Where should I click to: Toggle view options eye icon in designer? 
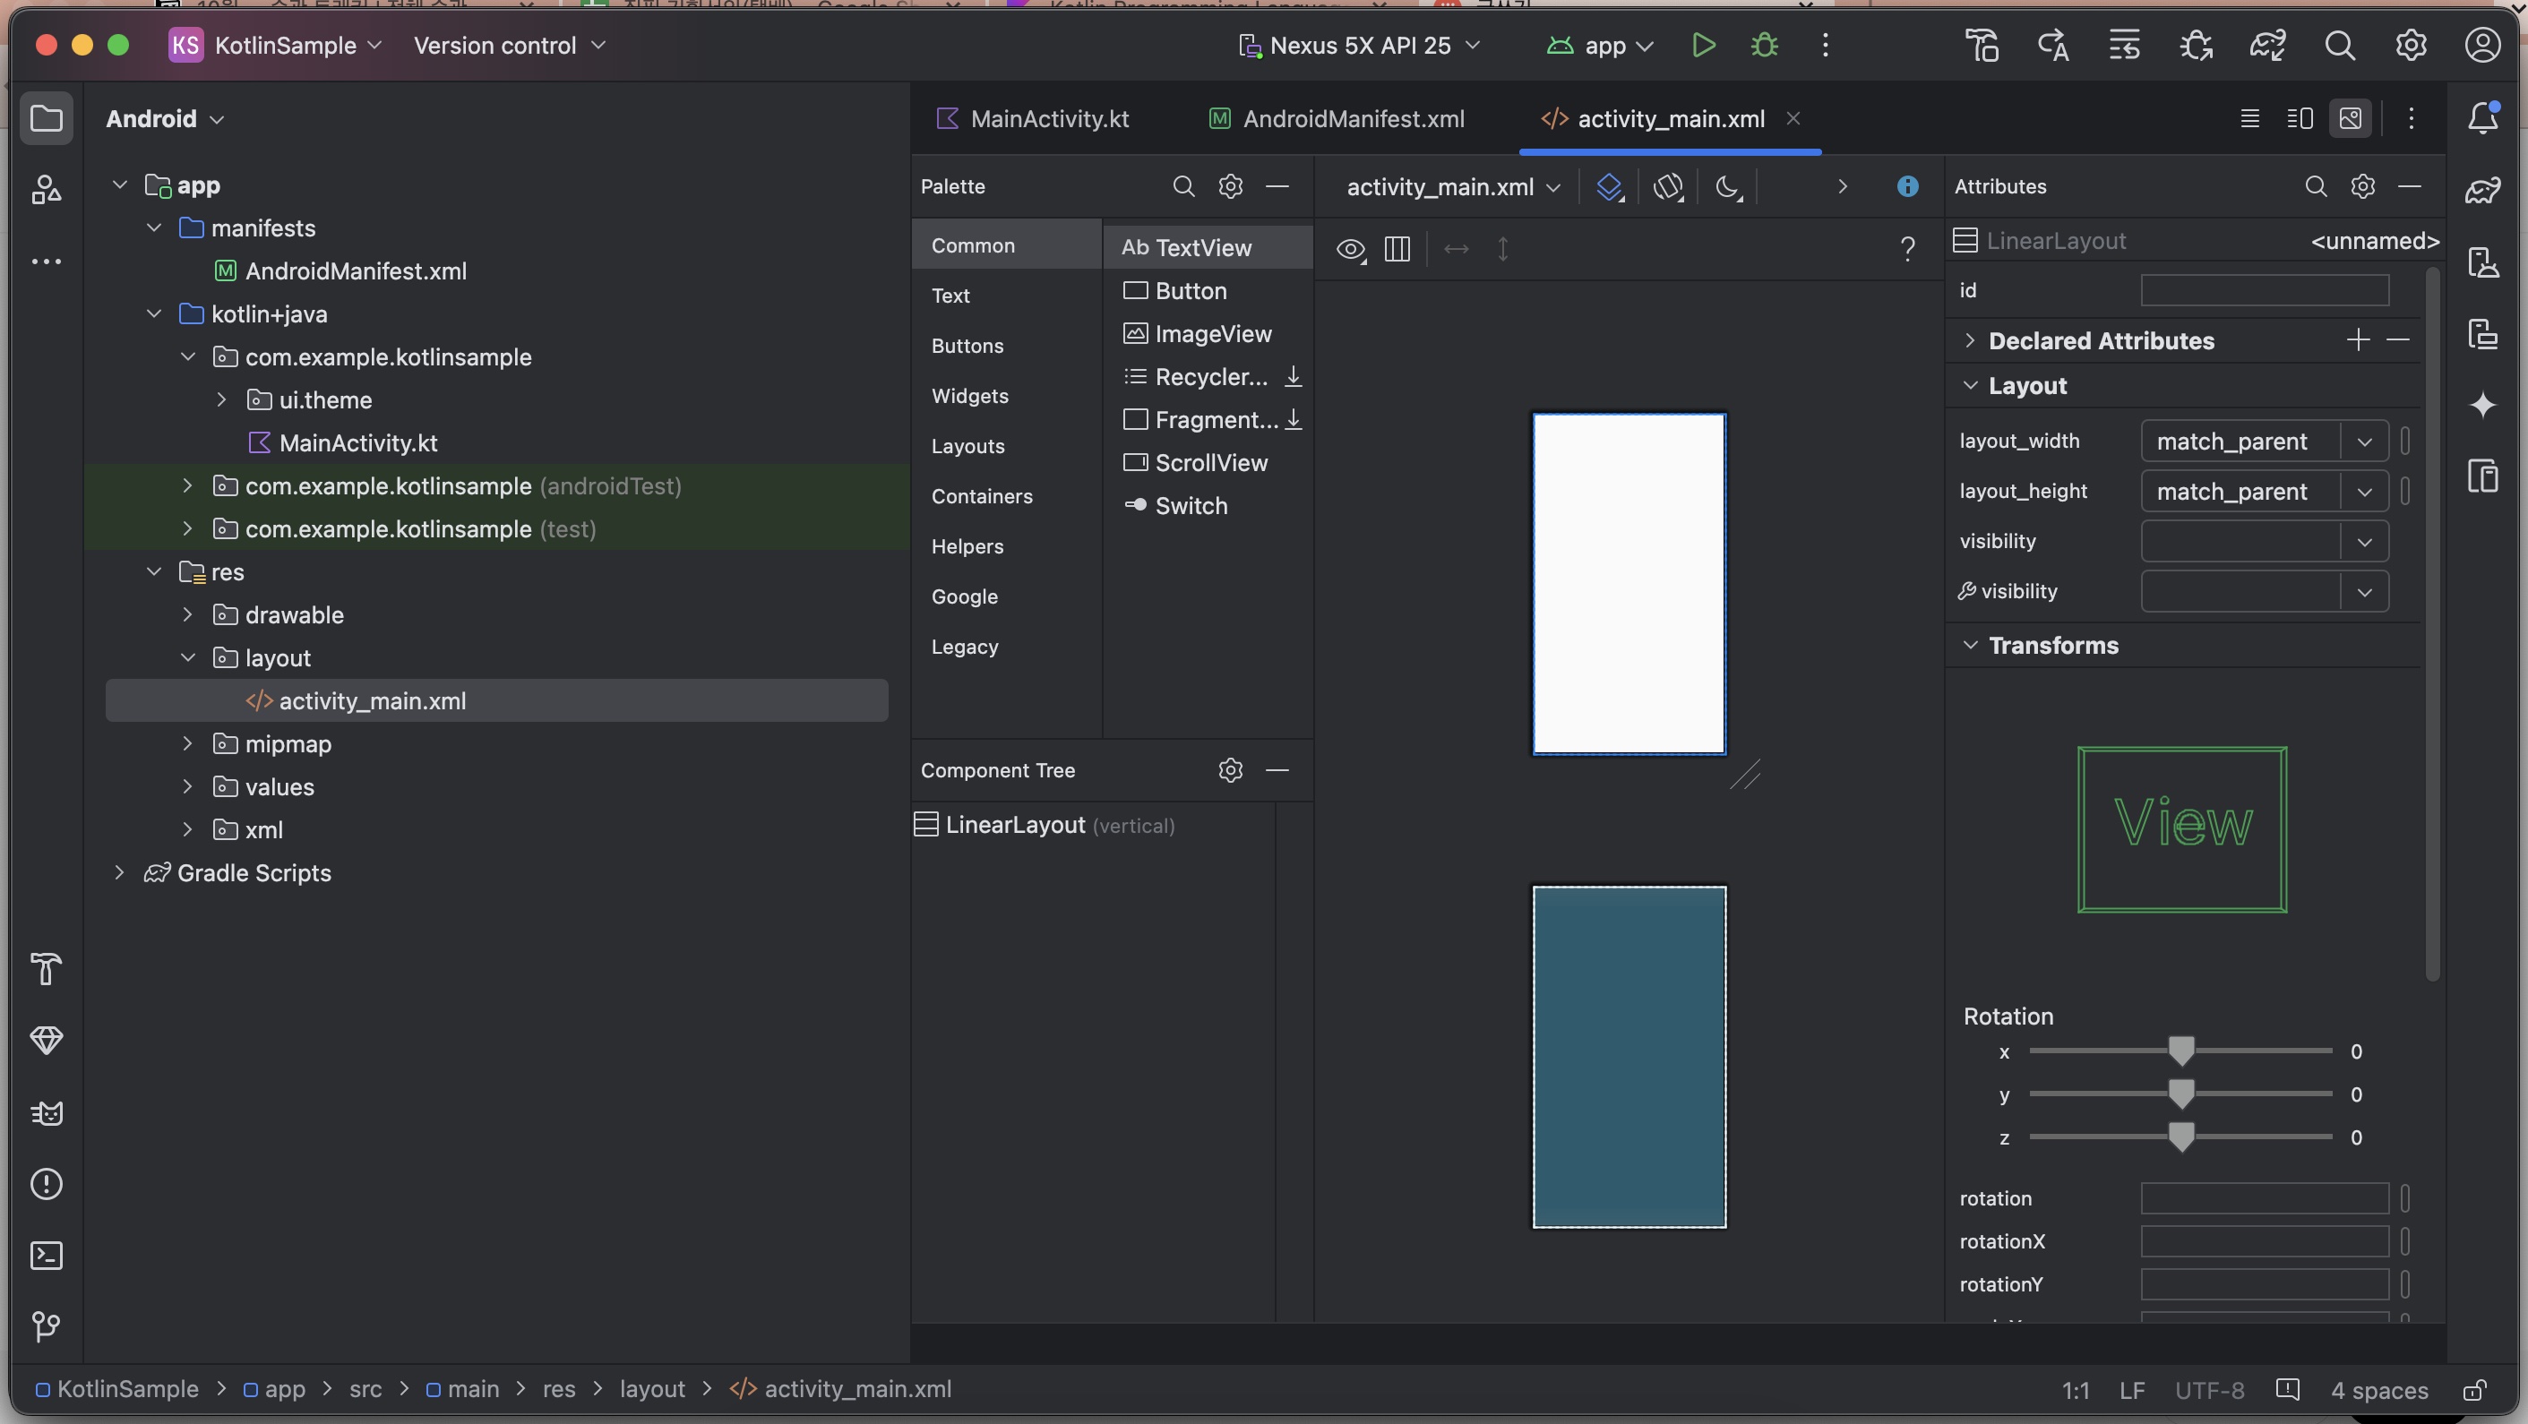tap(1350, 249)
